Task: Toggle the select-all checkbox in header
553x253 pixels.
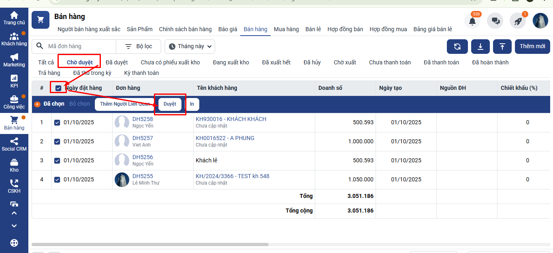Action: (x=58, y=88)
